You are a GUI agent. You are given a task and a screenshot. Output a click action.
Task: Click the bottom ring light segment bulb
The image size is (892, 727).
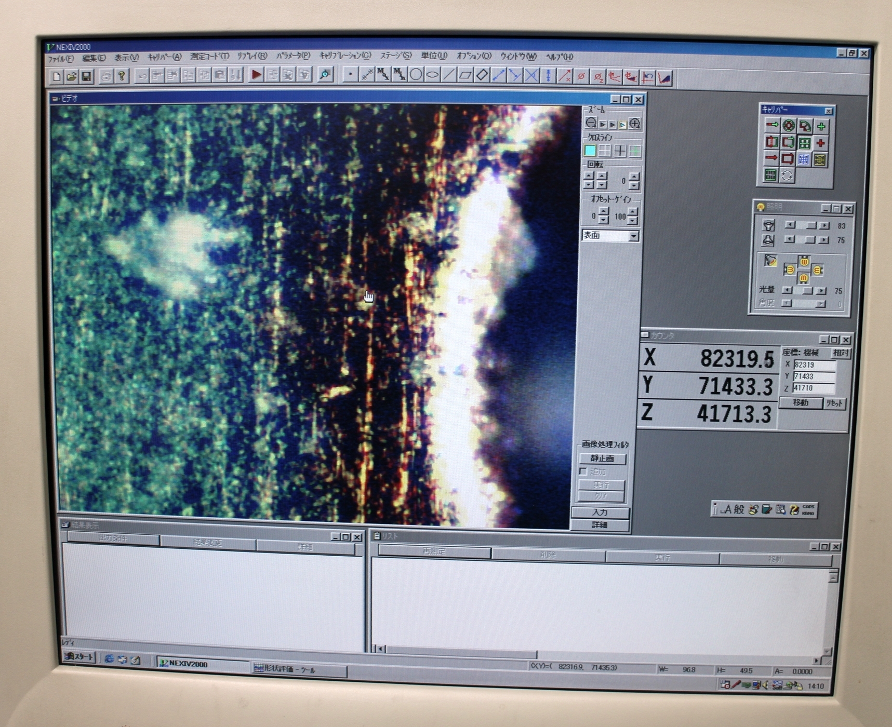point(804,279)
